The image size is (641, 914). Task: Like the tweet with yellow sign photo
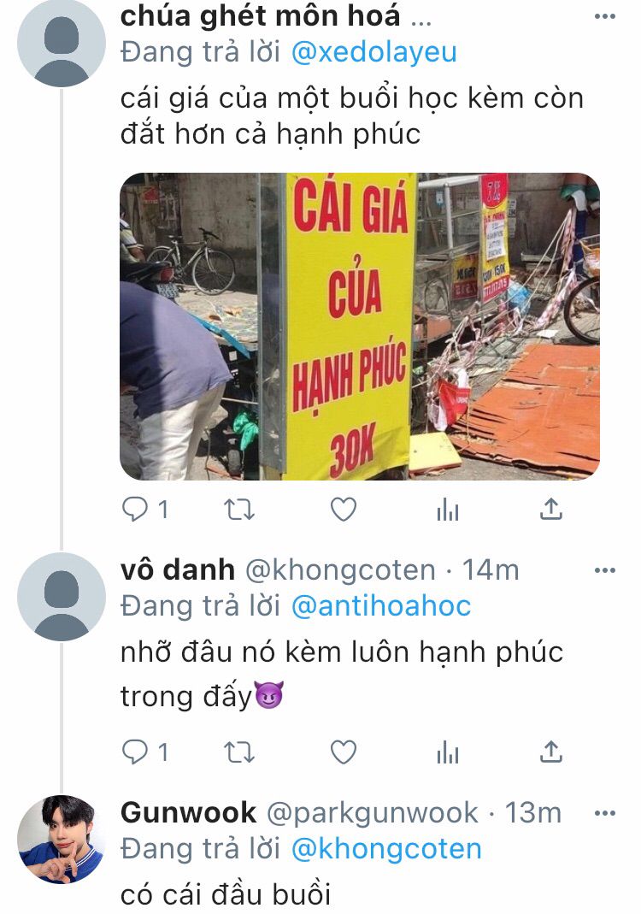pos(344,510)
